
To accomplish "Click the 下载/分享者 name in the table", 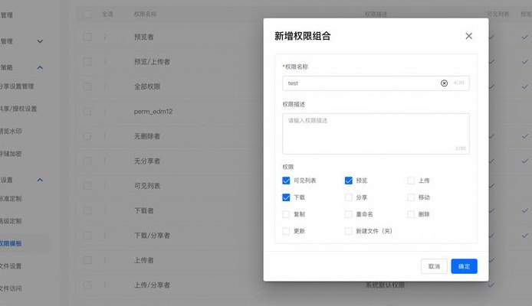I will tap(152, 236).
